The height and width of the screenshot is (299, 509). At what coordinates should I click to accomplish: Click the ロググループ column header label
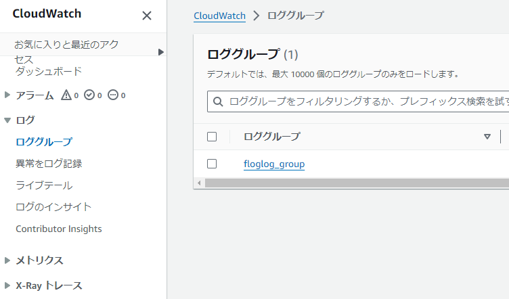pyautogui.click(x=272, y=137)
